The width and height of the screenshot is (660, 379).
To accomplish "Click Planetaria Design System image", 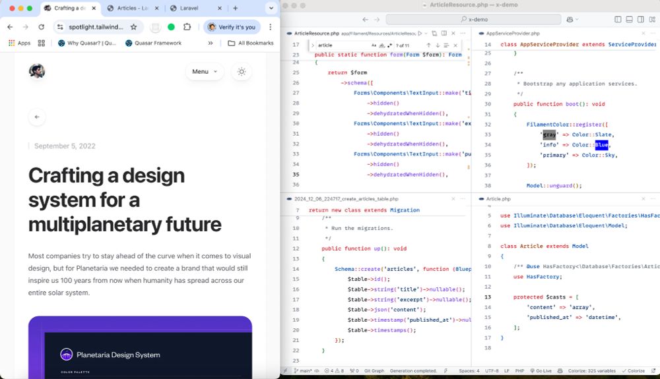I will (140, 347).
